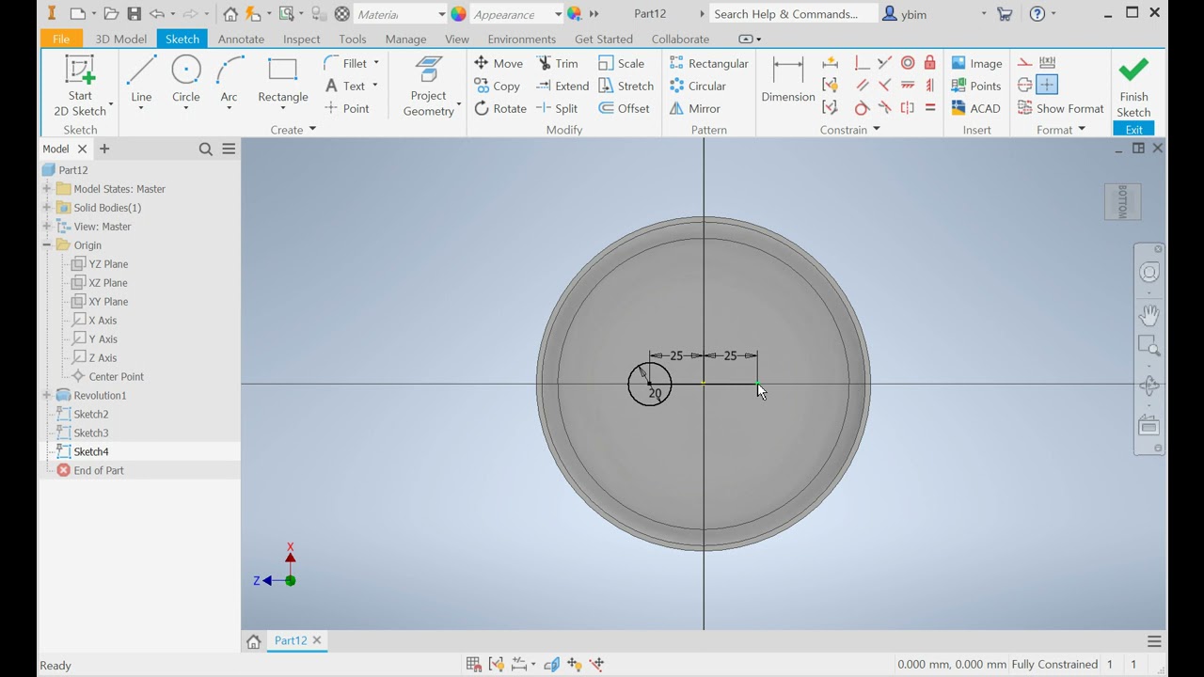Click the Scale button

click(622, 63)
